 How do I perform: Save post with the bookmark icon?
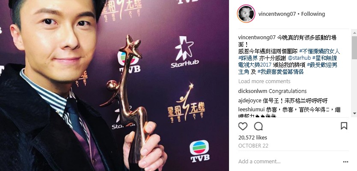344,126
